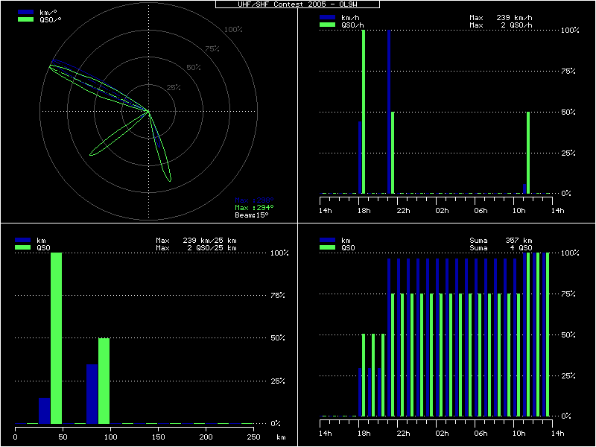Click the blue 25-50 km histogram bar
The height and width of the screenshot is (447, 596).
pos(45,410)
